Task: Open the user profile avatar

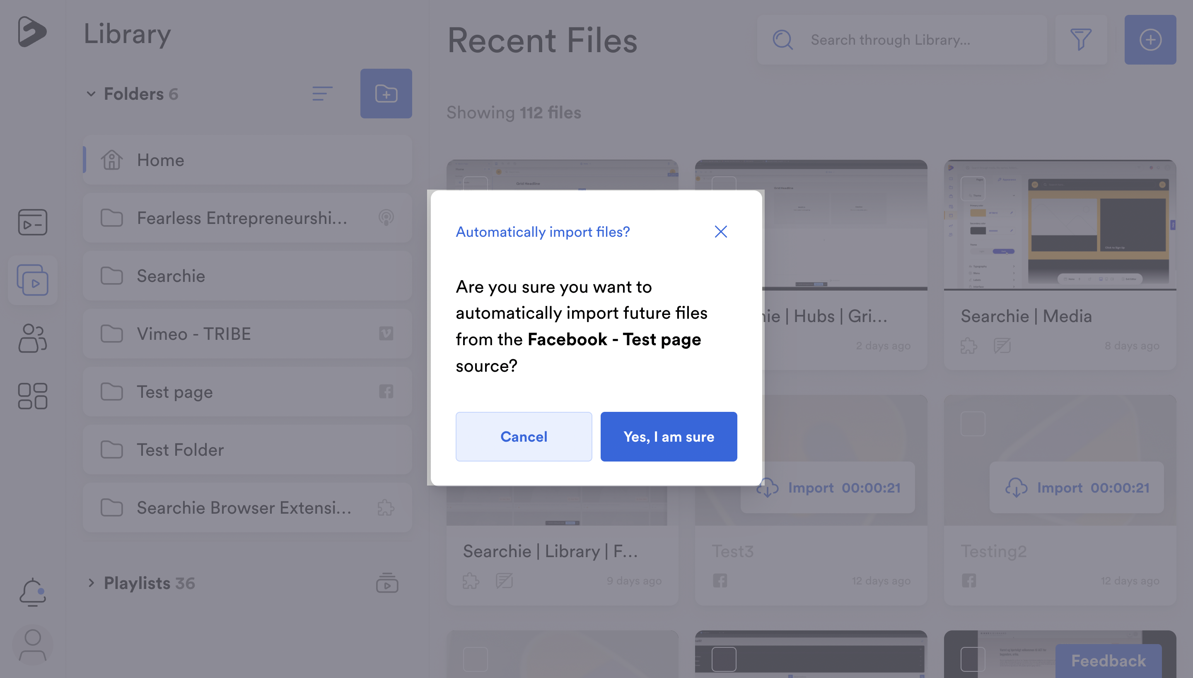Action: click(33, 645)
